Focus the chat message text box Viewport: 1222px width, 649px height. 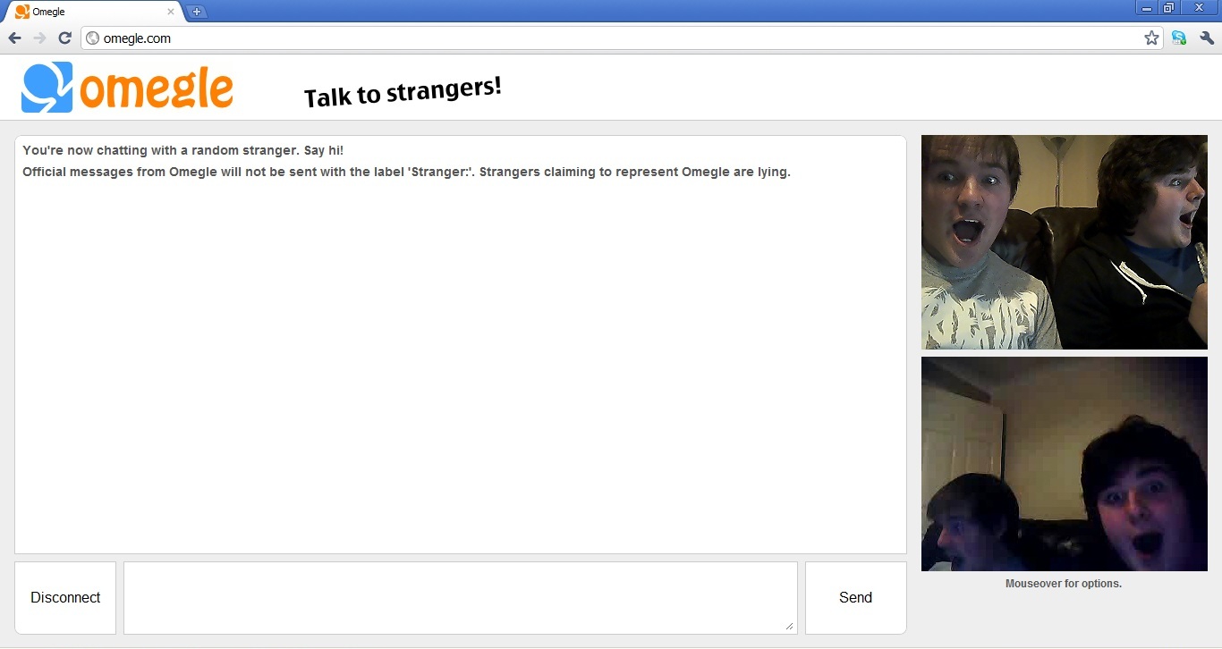461,598
